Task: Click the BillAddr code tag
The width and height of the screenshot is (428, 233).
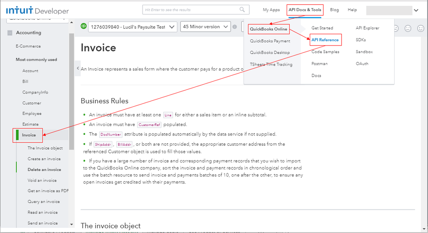Action: [x=125, y=144]
